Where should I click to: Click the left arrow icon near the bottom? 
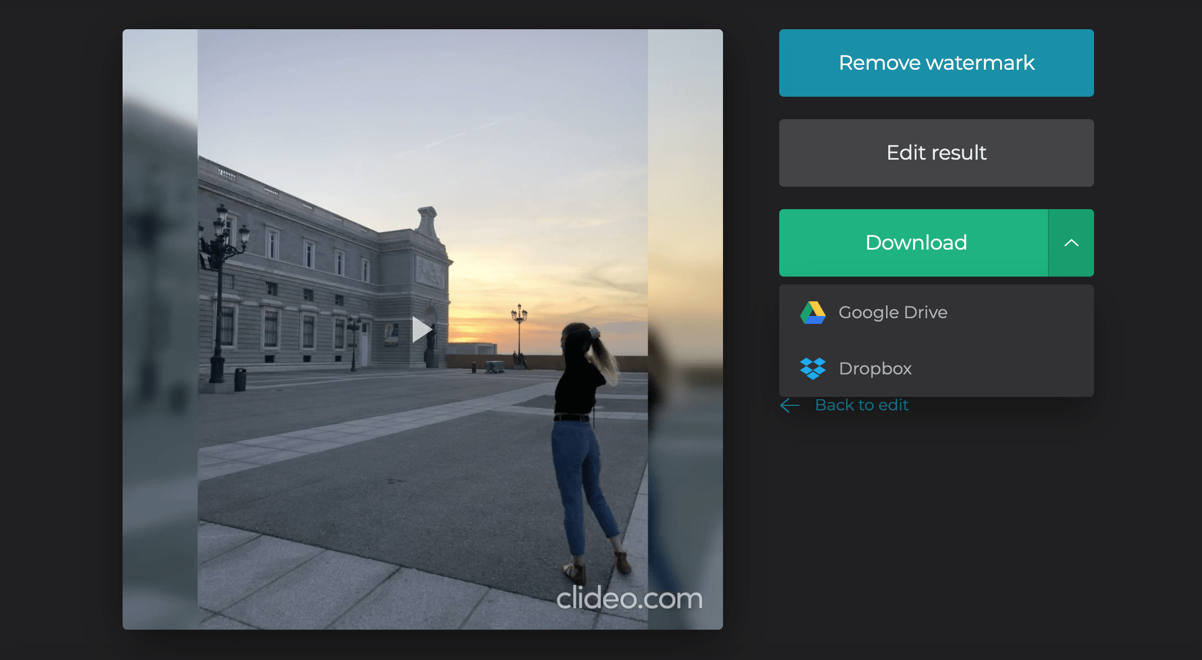[x=789, y=405]
